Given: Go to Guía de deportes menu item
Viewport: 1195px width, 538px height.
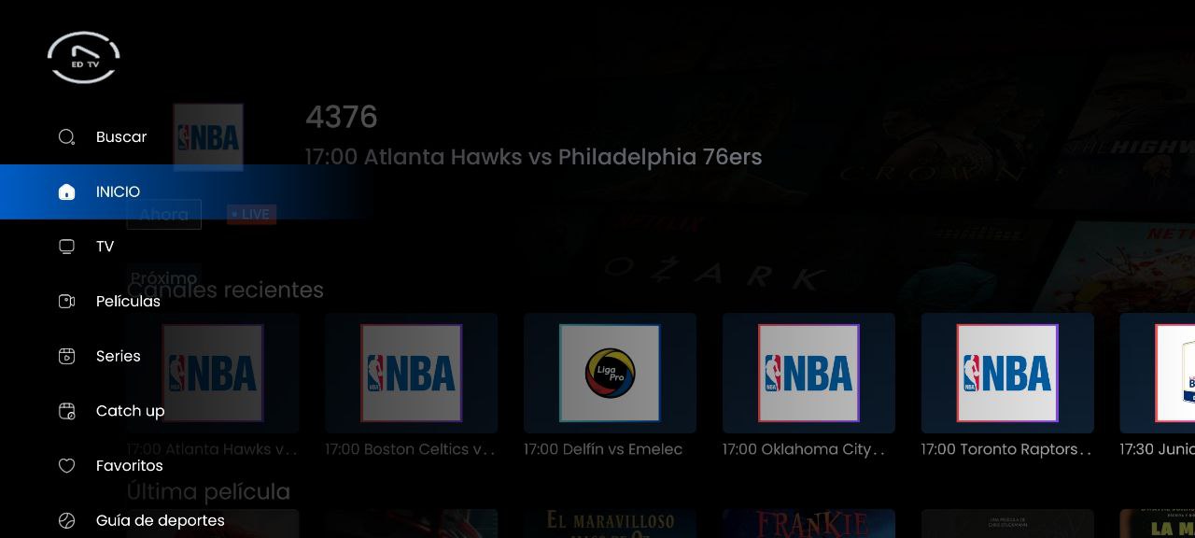Looking at the screenshot, I should (x=161, y=520).
